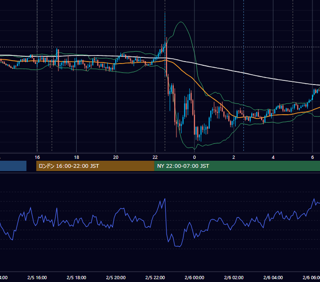Screen dimensions: 320x282
Task: Click hour label 2 under the price chart
Action: 234,157
